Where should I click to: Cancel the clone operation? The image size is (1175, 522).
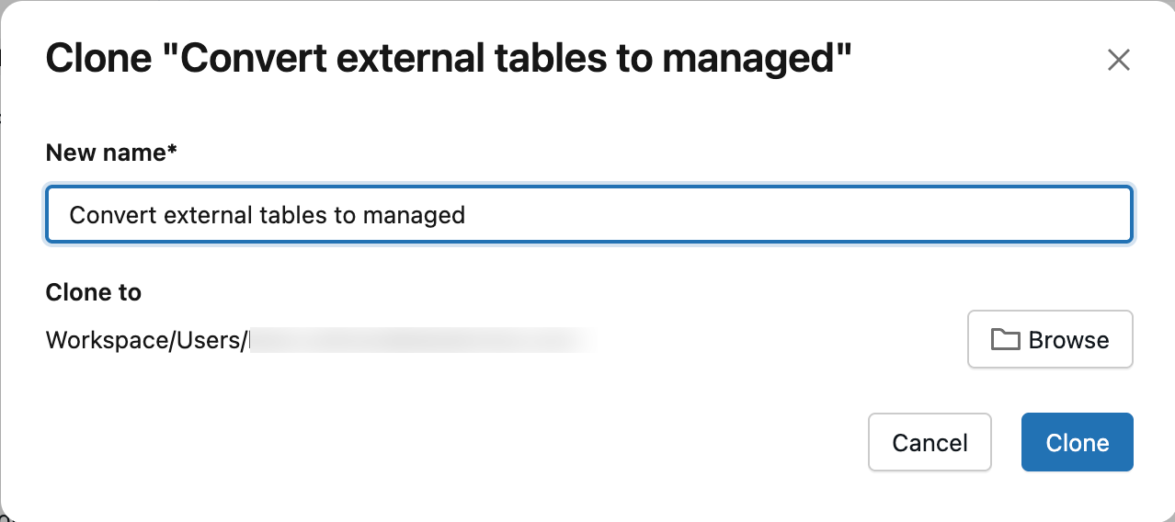pos(930,443)
